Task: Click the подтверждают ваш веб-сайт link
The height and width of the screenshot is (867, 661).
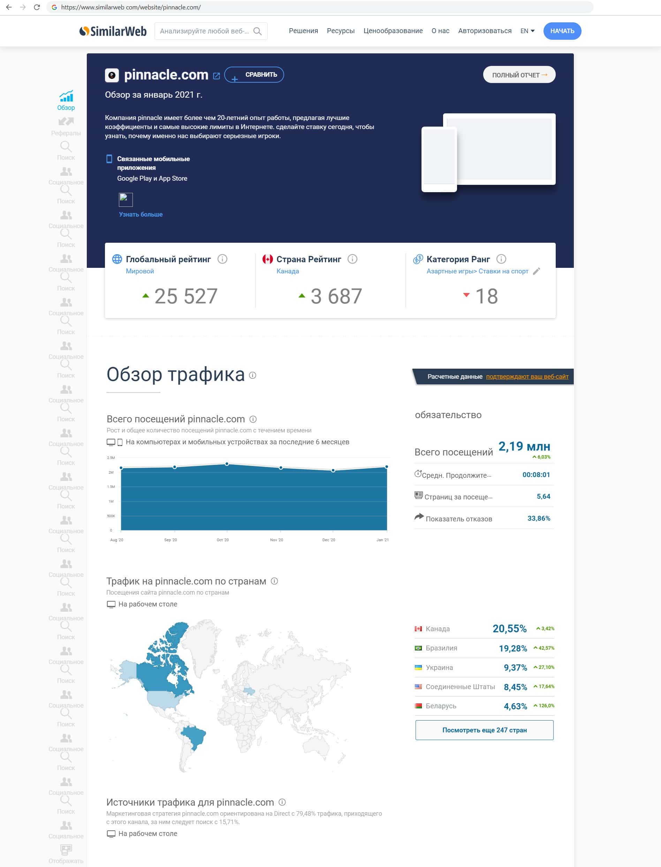Action: 527,377
